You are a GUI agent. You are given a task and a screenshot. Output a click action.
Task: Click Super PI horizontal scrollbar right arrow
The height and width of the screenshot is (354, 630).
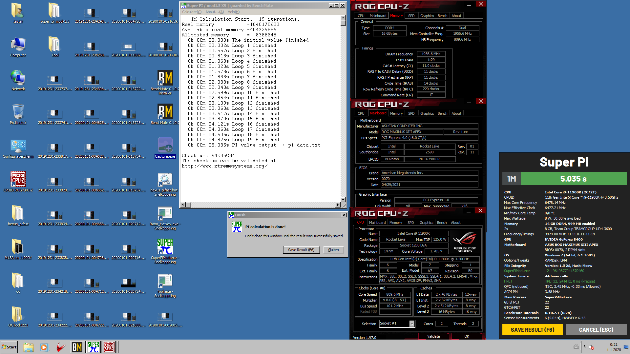click(x=338, y=205)
